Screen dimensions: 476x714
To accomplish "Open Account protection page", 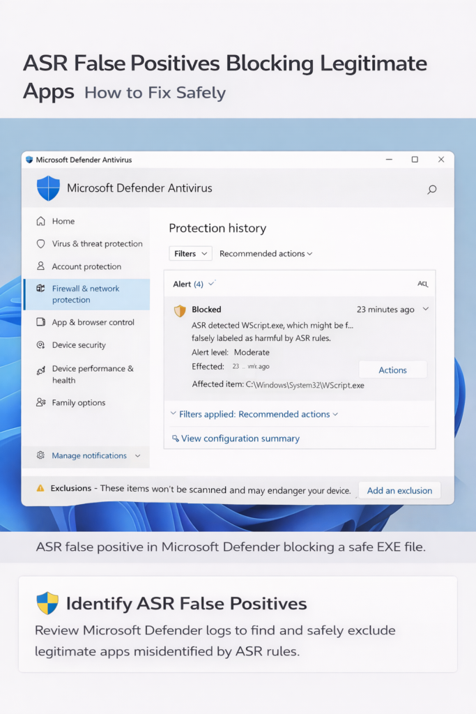I will tap(86, 266).
